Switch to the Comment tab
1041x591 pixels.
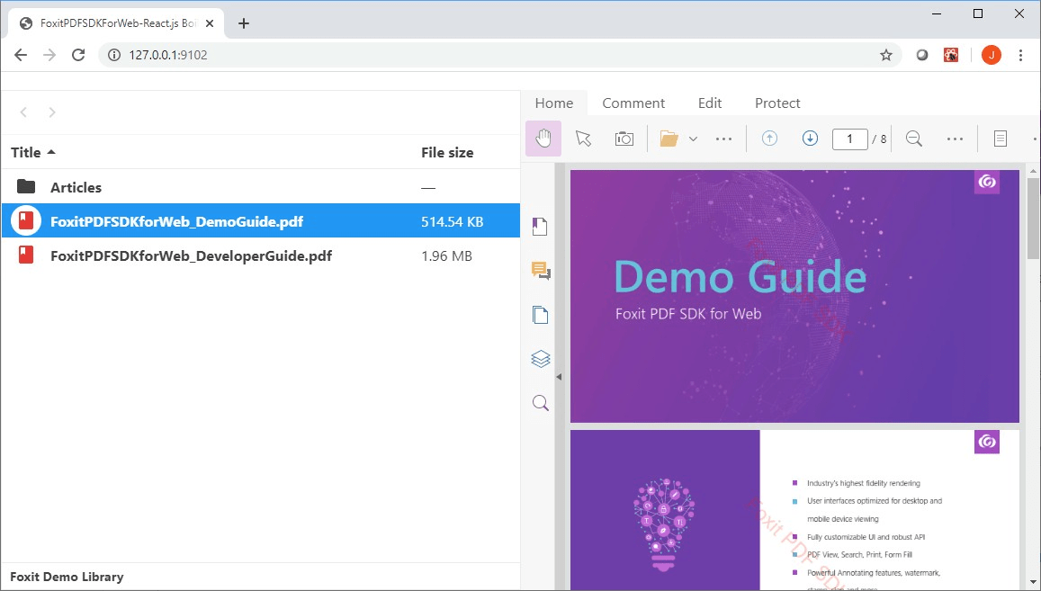coord(633,103)
